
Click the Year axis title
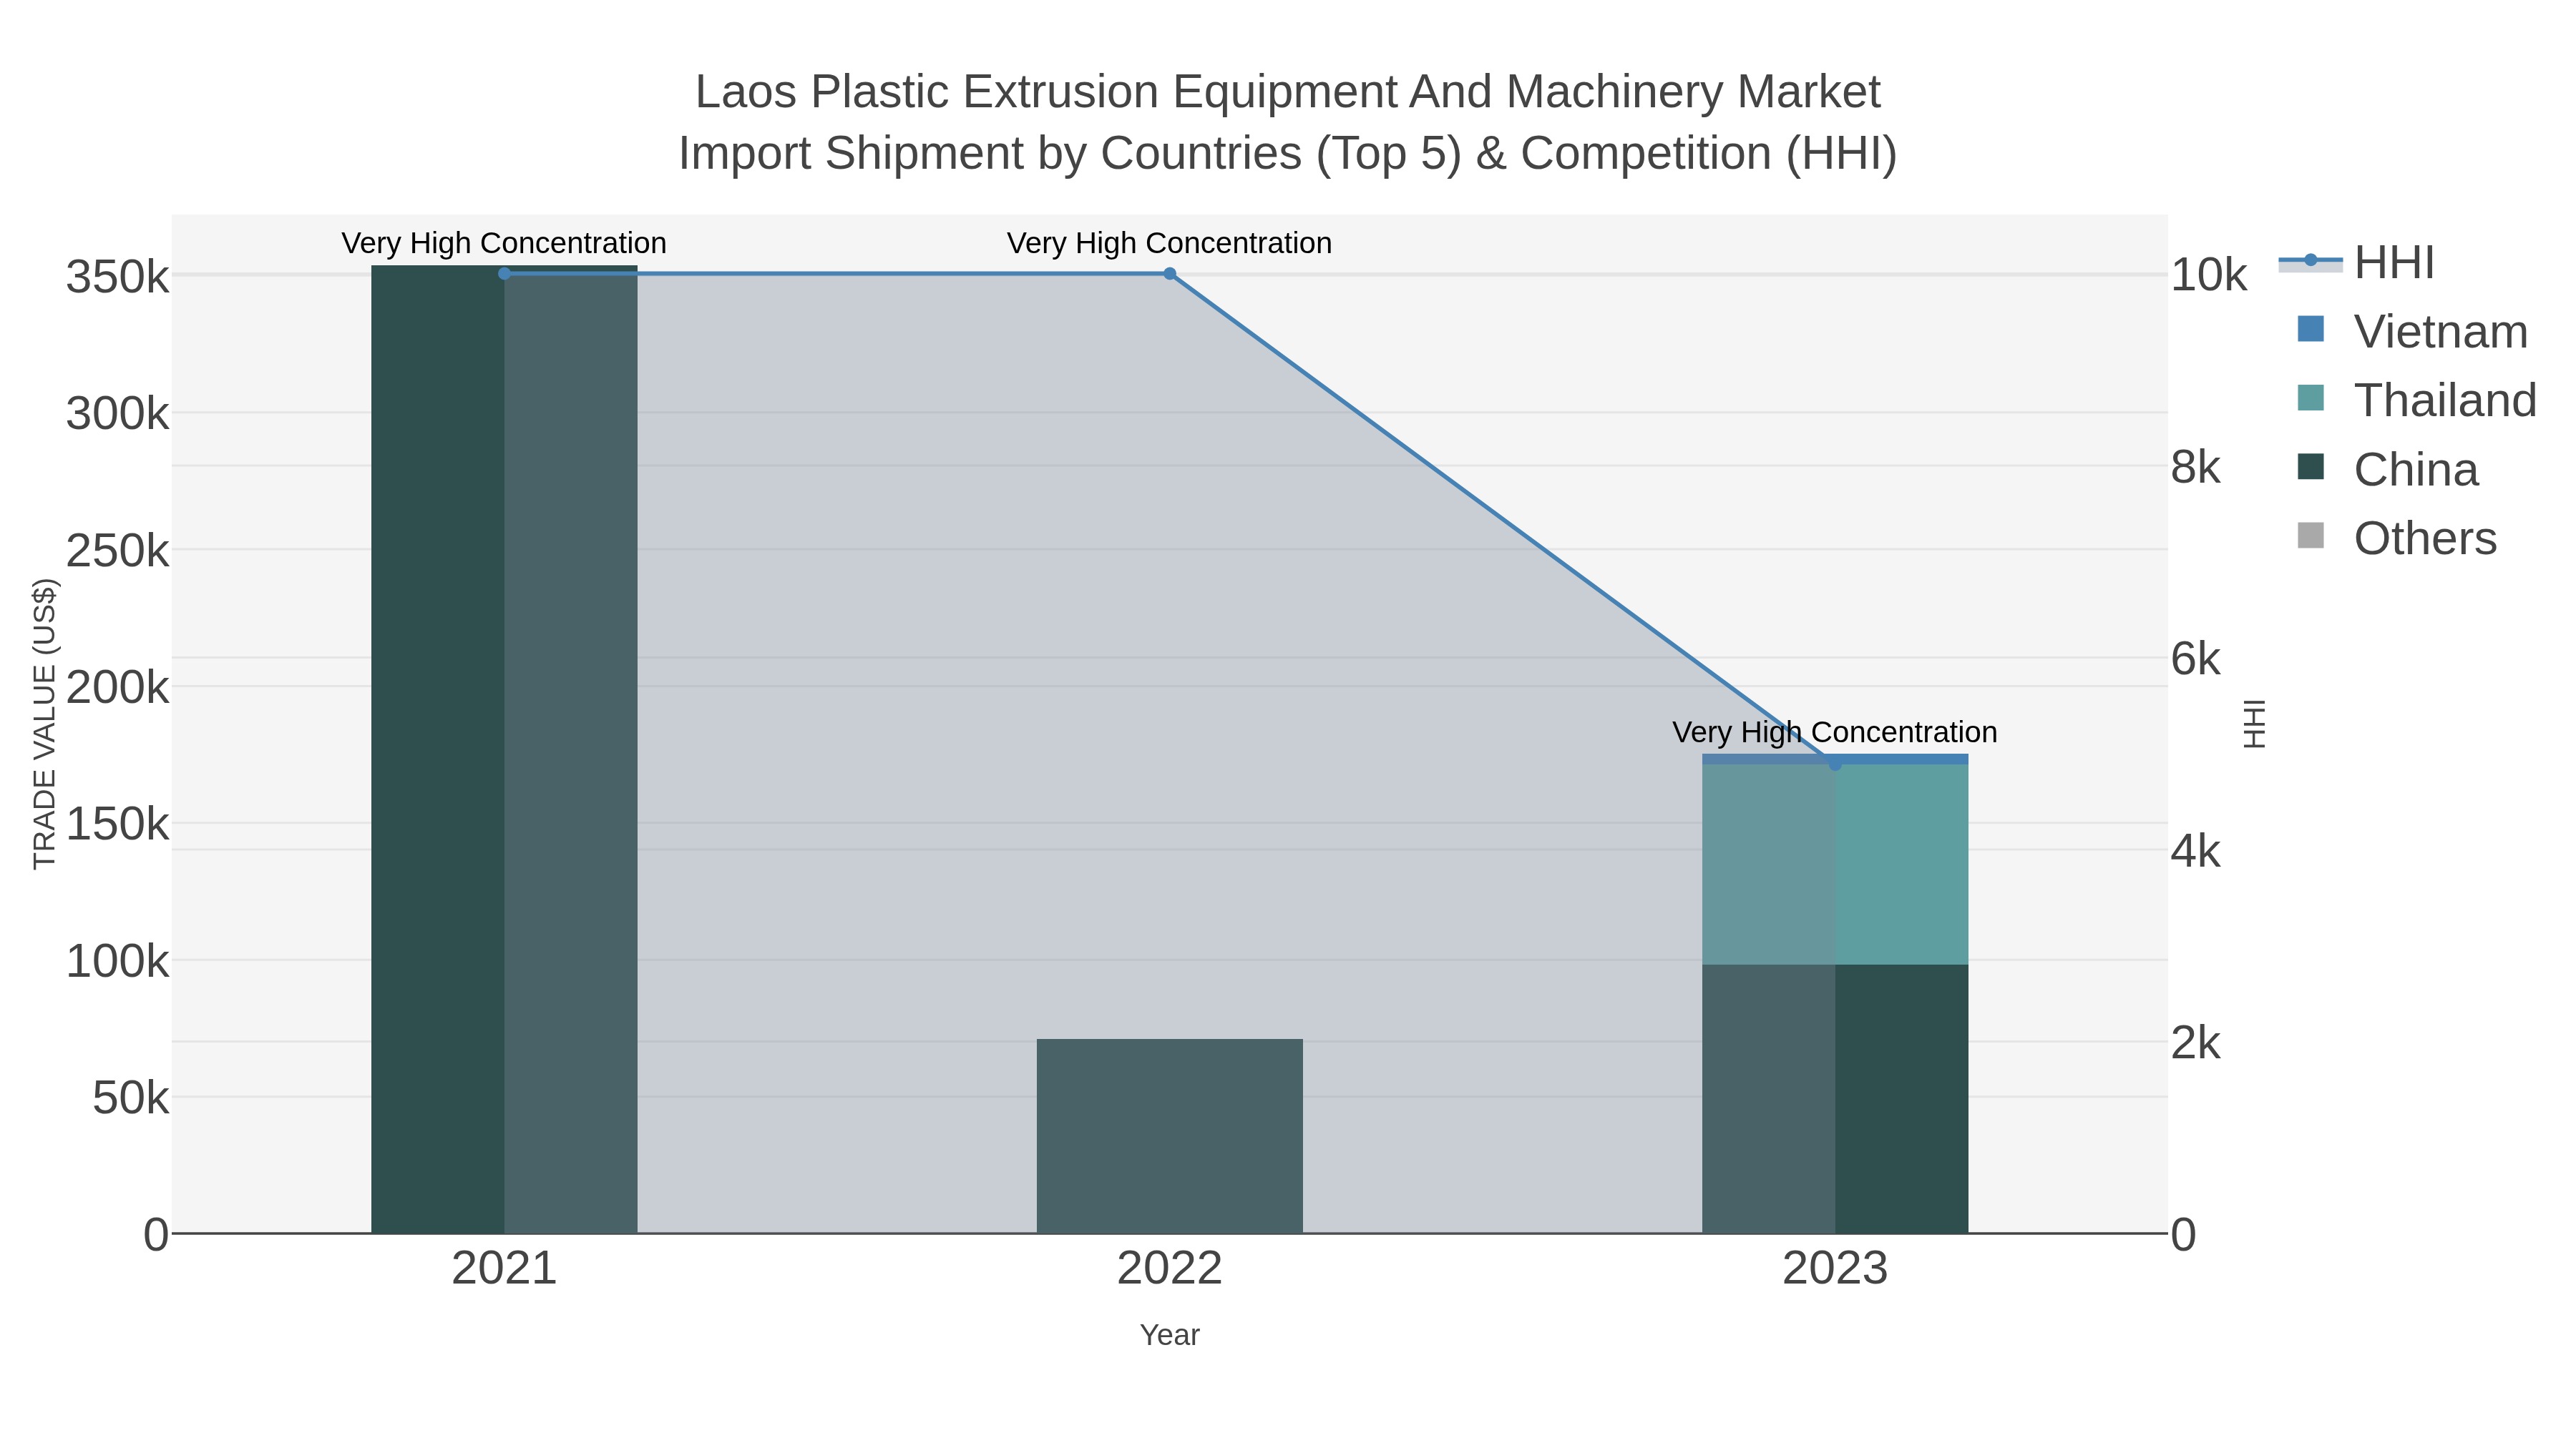(1169, 1335)
